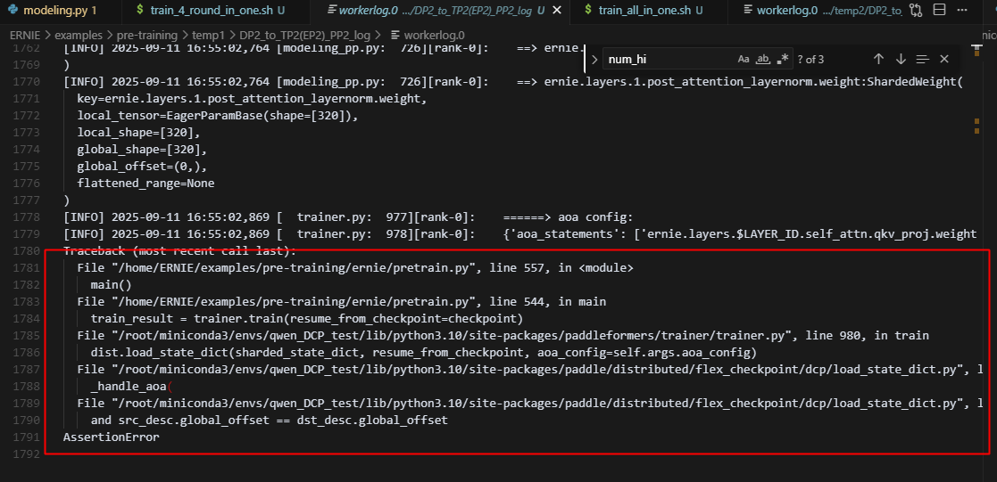Viewport: 997px width, 482px height.
Task: Go to previous find match
Action: click(878, 59)
